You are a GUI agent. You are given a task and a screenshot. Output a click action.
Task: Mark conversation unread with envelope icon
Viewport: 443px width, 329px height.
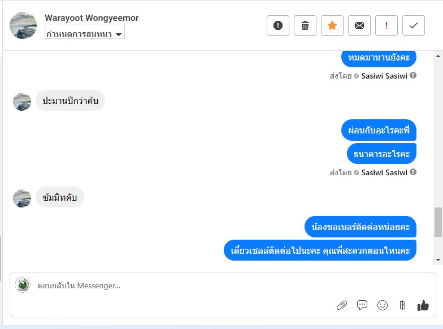tap(359, 25)
